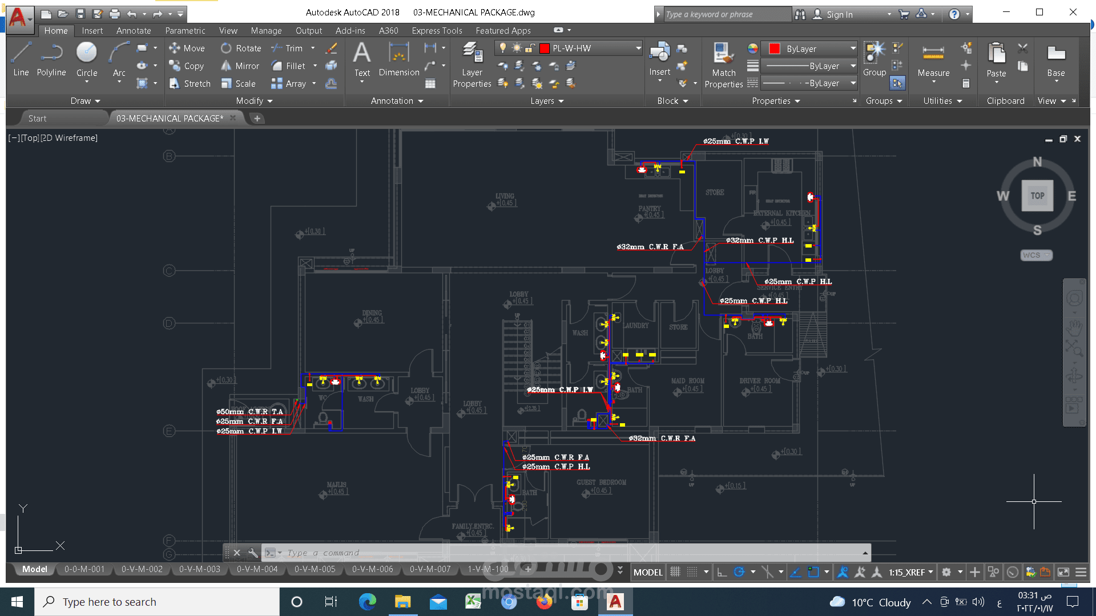
Task: Open Layer Properties manager
Action: [x=472, y=64]
